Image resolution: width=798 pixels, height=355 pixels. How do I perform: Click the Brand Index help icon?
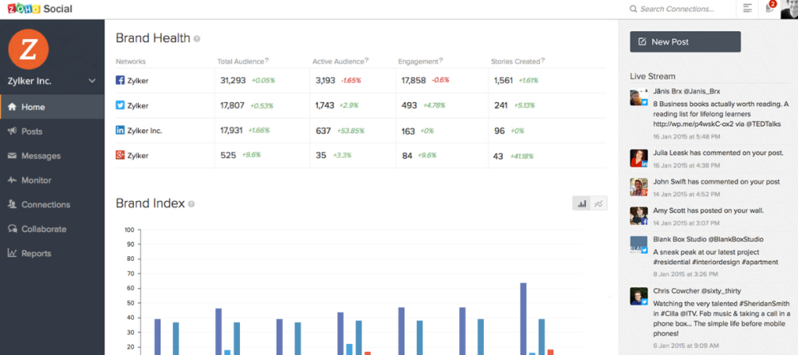click(192, 204)
